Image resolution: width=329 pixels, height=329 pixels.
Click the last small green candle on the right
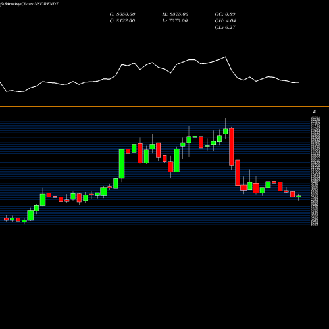pyautogui.click(x=299, y=197)
